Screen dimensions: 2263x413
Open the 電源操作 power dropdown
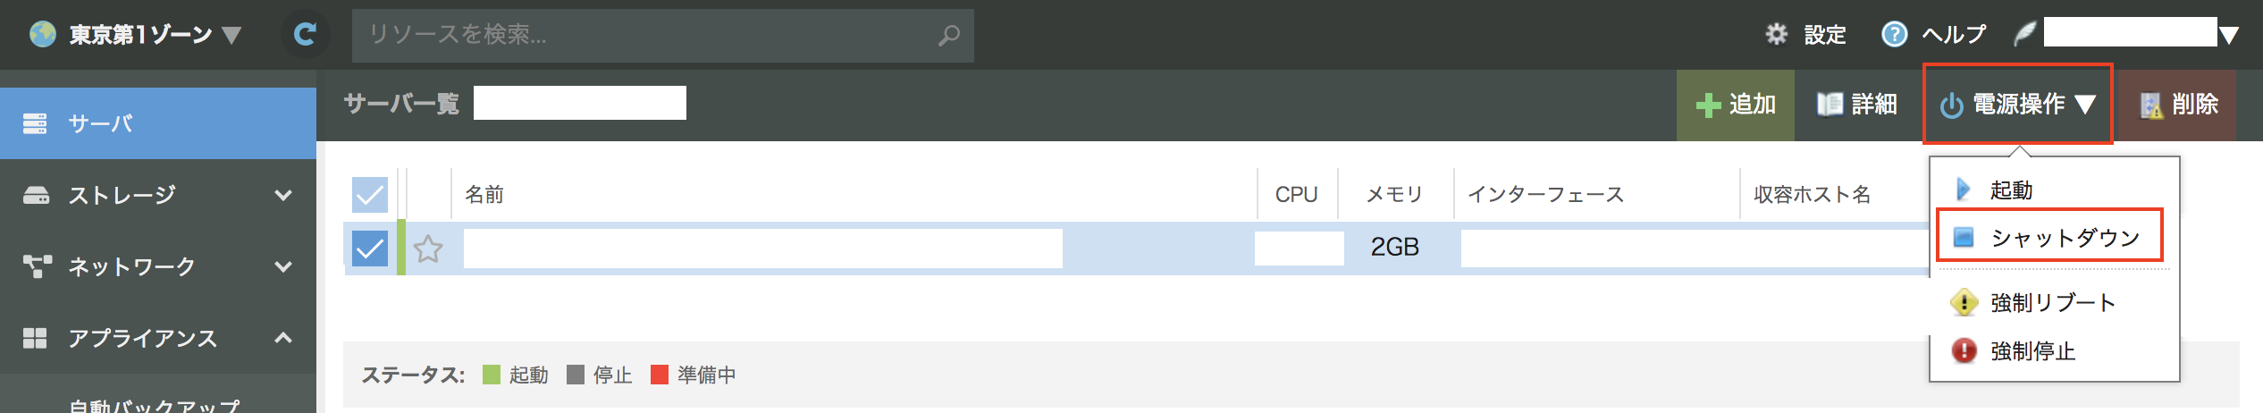coord(2018,105)
